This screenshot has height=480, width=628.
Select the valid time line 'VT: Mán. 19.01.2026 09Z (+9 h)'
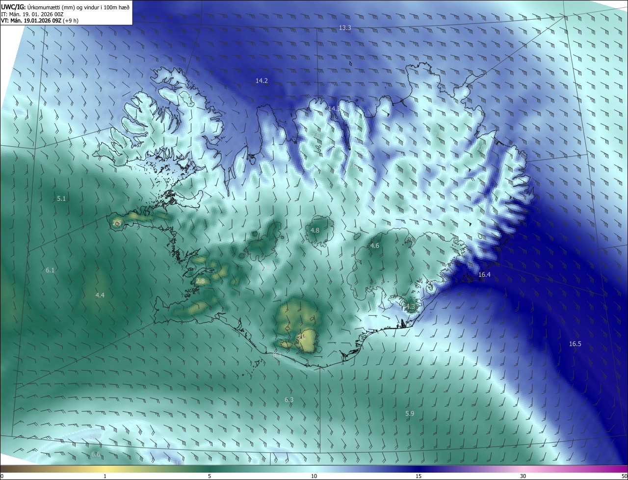click(x=39, y=21)
